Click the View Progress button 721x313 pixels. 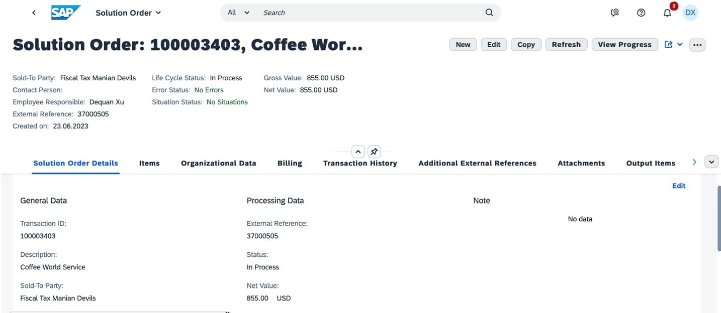pos(624,45)
